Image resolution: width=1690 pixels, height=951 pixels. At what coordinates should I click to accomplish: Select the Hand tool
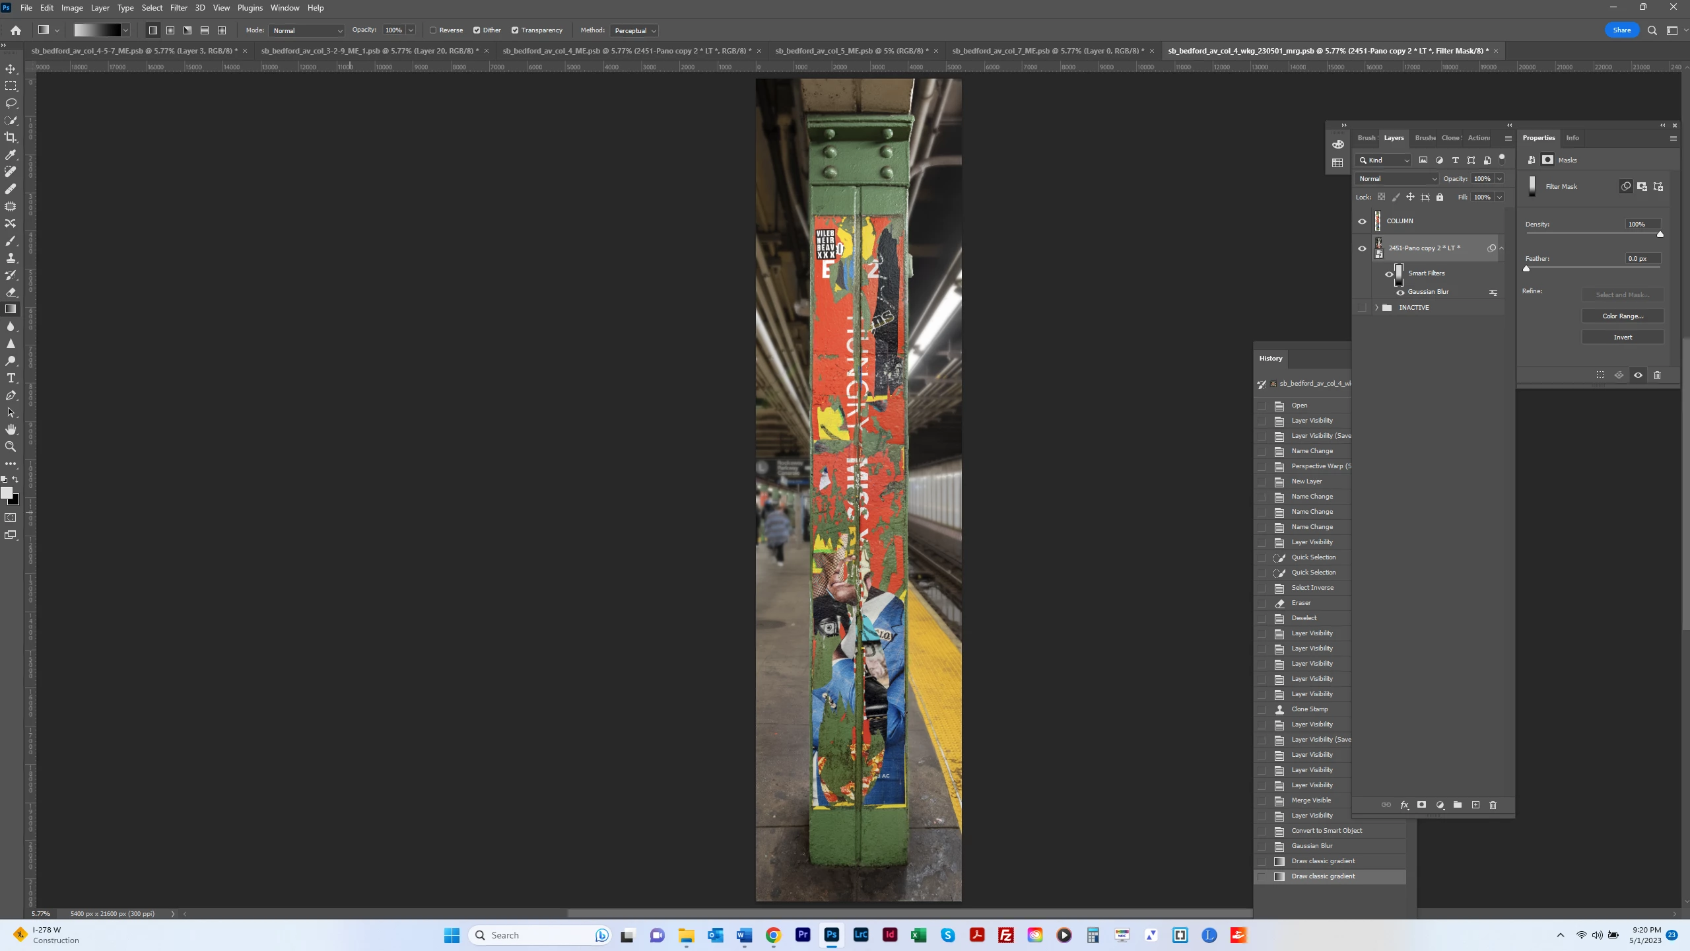11,430
